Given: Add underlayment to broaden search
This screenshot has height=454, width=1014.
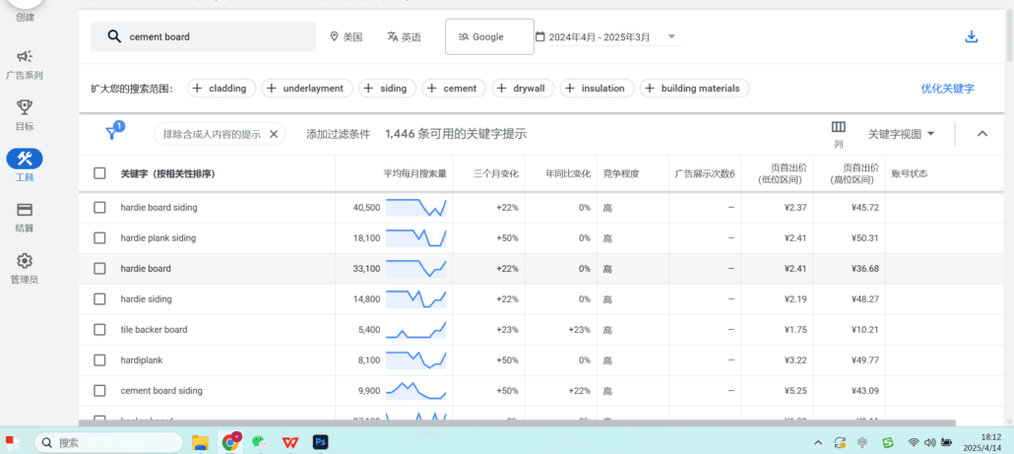Looking at the screenshot, I should [x=307, y=89].
